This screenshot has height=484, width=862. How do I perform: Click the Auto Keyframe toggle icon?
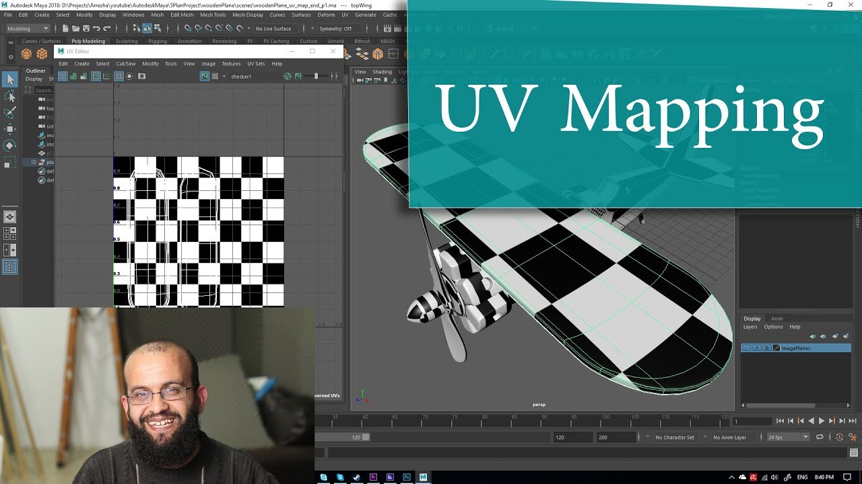tap(839, 437)
